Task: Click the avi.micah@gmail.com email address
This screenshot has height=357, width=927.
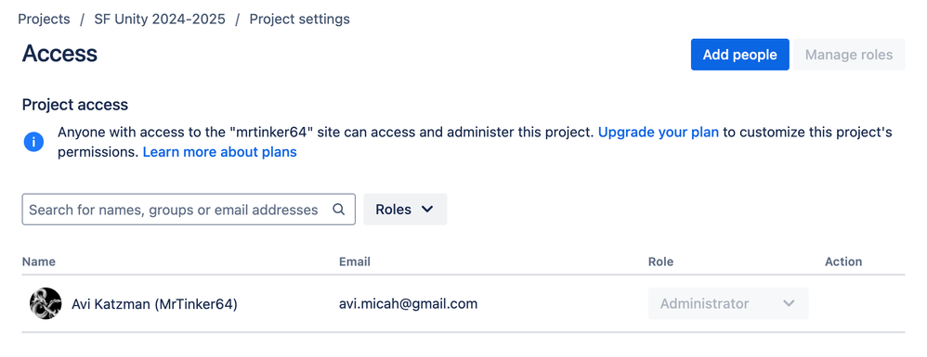Action: pyautogui.click(x=408, y=304)
